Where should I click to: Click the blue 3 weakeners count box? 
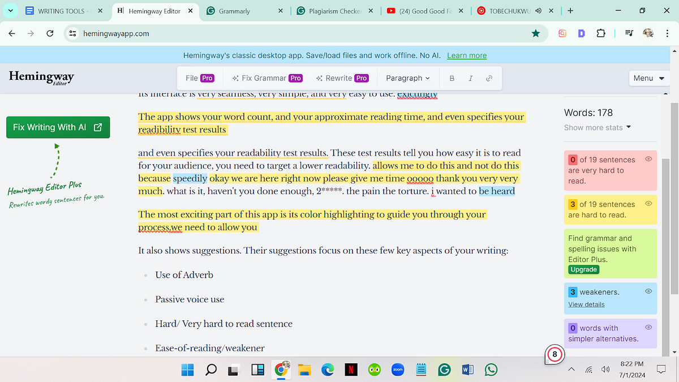click(573, 292)
